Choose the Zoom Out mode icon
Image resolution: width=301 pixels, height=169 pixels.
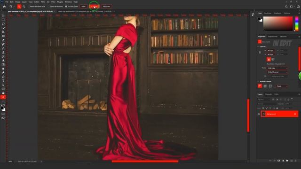[x=24, y=7]
